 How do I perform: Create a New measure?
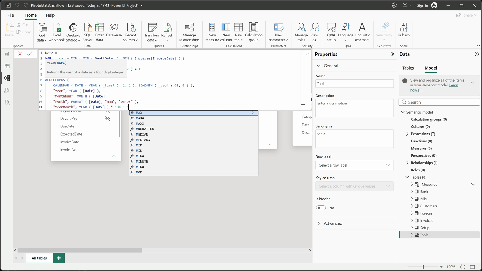coord(212,32)
